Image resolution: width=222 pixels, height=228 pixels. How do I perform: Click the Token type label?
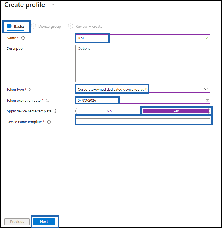coord(15,90)
